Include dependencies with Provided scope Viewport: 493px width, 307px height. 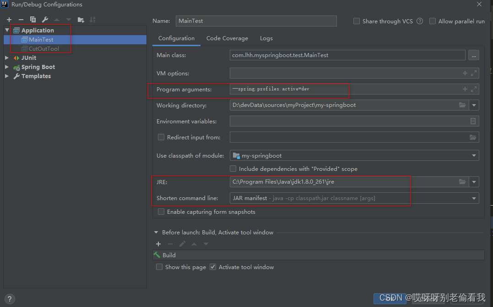click(233, 169)
